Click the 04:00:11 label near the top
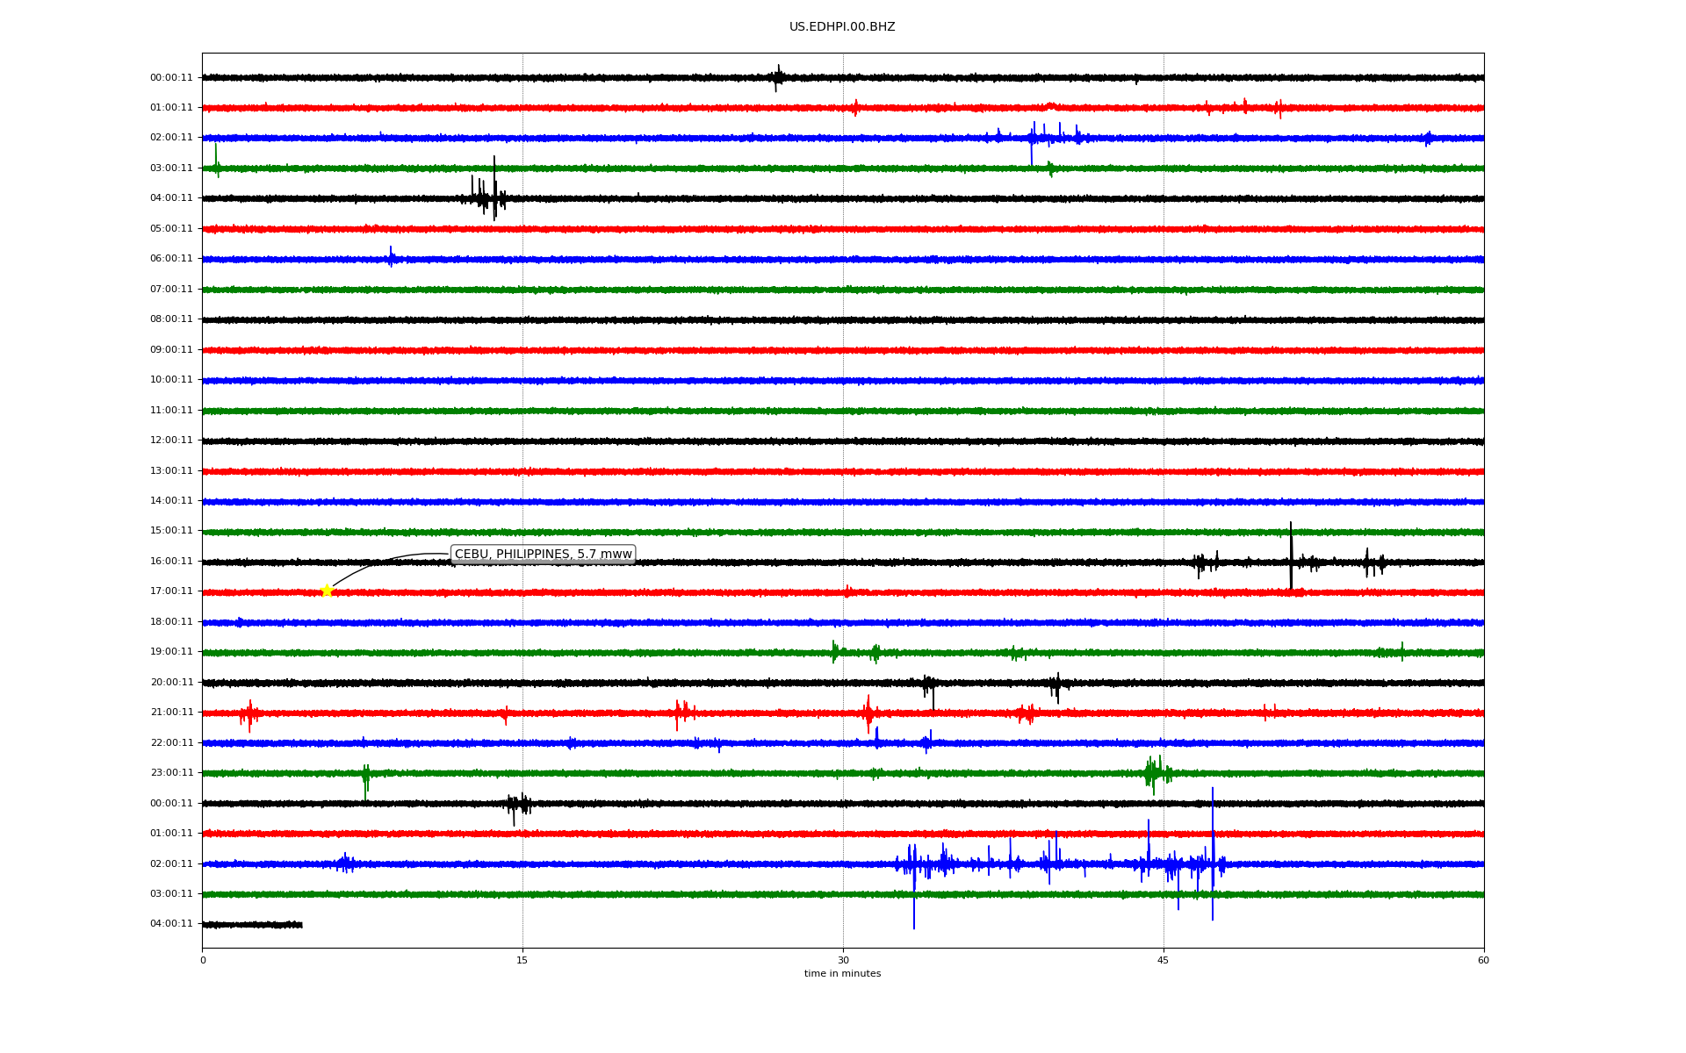Screen dimensions: 1686x1053 coord(171,198)
